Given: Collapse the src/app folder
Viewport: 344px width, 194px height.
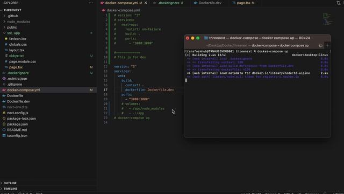Looking at the screenshot, I should [13, 33].
